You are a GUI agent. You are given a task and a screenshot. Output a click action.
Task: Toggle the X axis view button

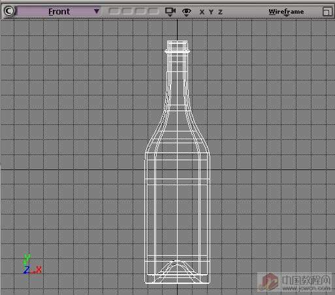[x=202, y=12]
